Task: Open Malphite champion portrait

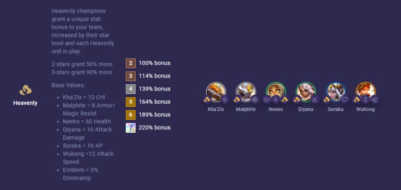Action: pos(246,92)
